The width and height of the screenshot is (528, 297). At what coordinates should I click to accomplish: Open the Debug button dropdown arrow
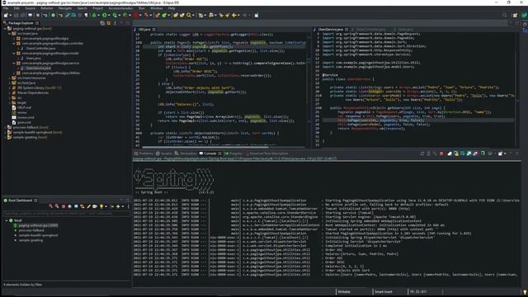tap(98, 16)
